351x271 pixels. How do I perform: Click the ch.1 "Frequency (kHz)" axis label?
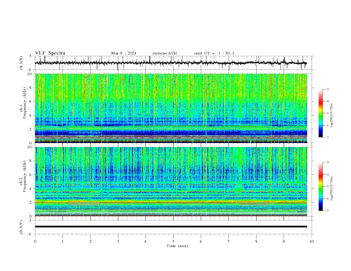point(24,103)
